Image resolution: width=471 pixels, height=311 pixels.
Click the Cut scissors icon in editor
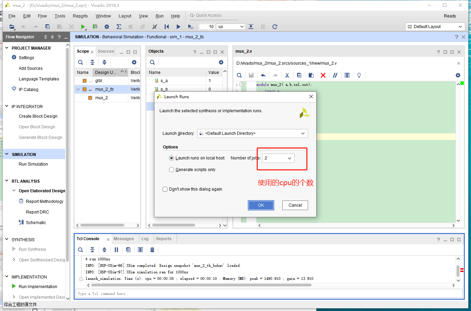click(287, 75)
